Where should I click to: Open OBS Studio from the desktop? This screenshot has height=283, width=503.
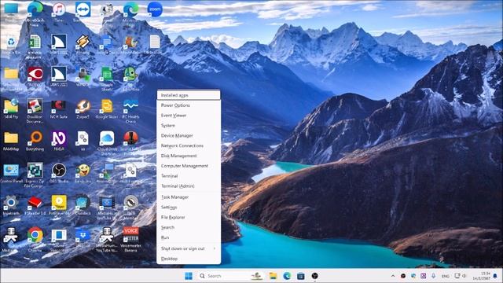(59, 173)
